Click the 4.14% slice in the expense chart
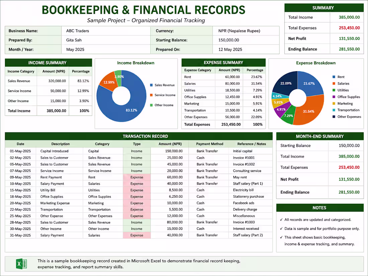 coord(278,96)
